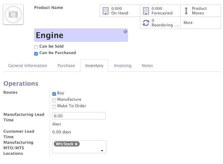The width and height of the screenshot is (223, 164).
Task: Click the Manufacturing MTO/MTS Locations label
Action: point(18,148)
